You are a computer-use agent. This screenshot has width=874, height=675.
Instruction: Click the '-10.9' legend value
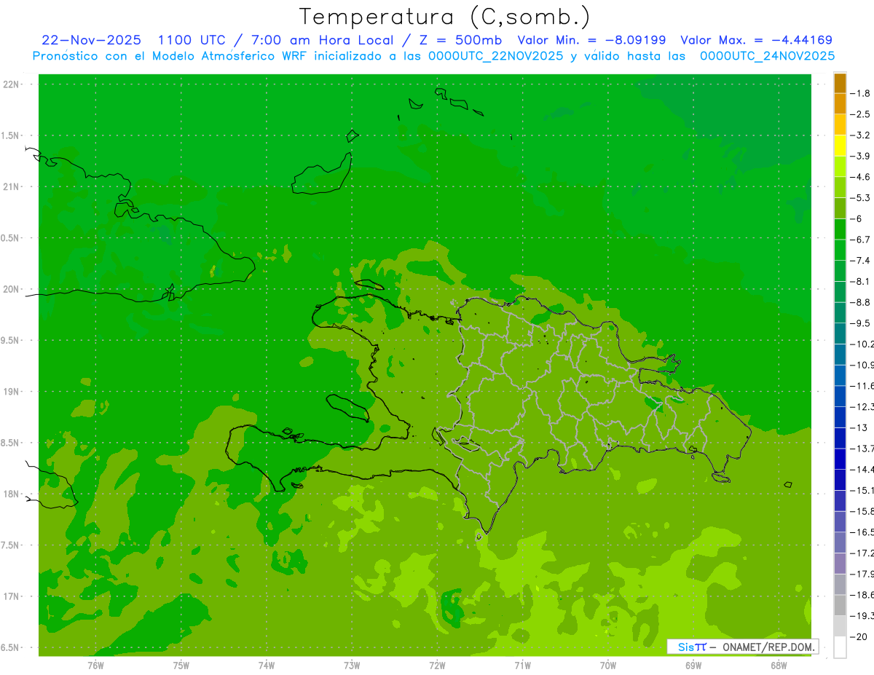862,365
